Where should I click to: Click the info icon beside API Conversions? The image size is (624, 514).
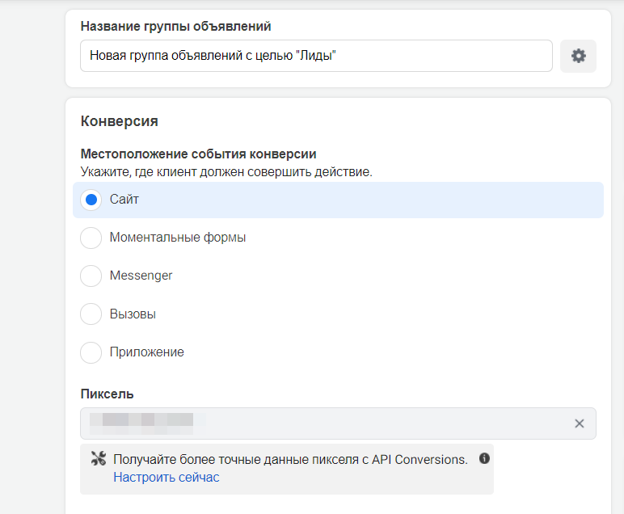point(485,458)
